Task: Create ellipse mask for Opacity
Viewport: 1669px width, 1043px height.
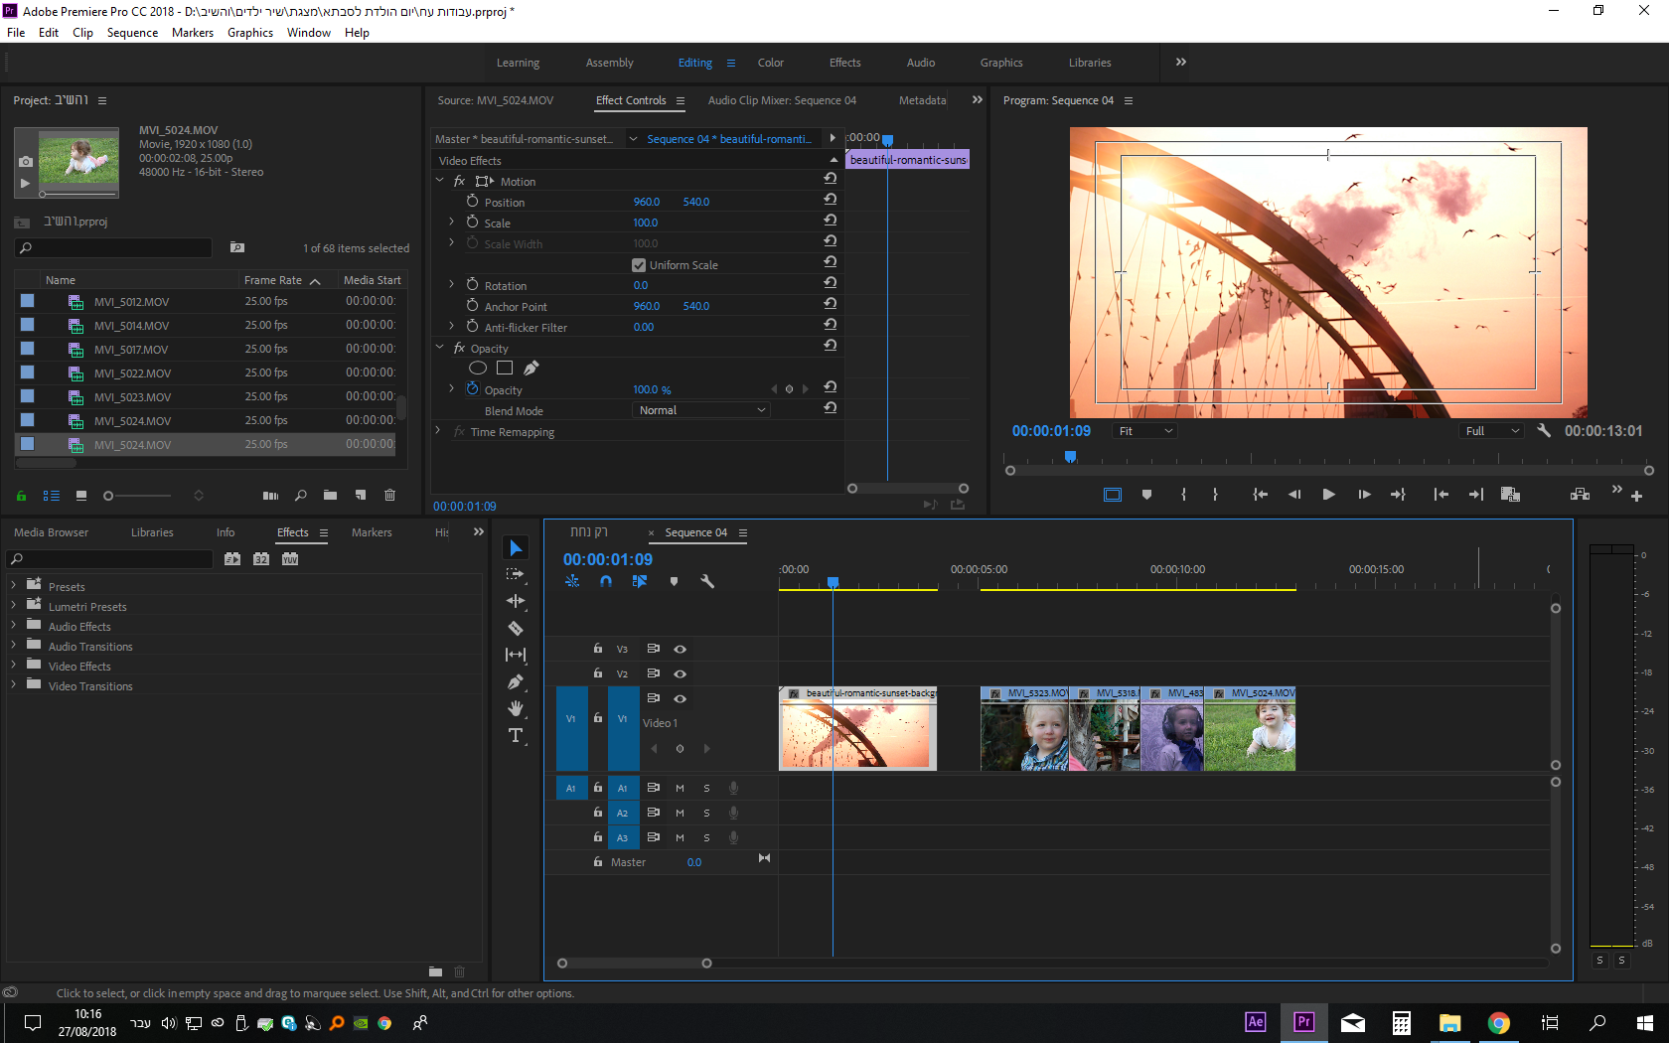Action: coord(478,369)
